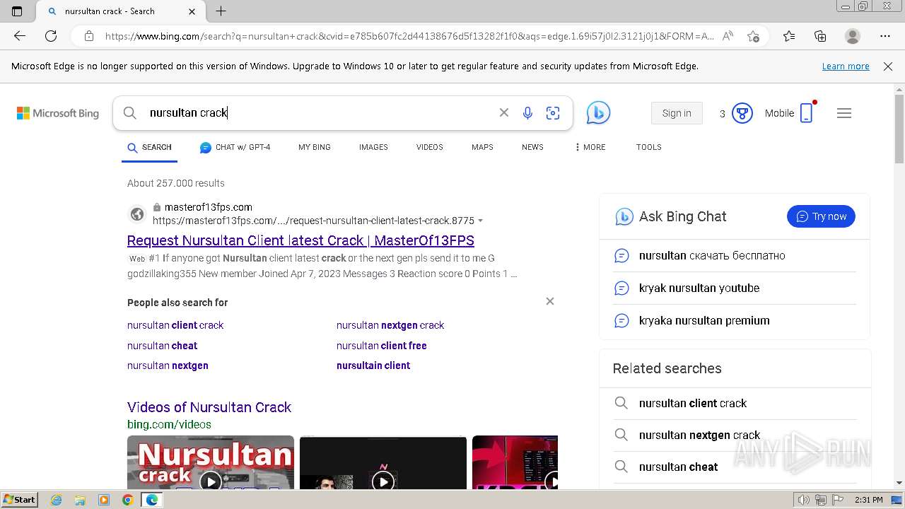Play the second video thumbnail
Screen dimensions: 905x509
[383, 462]
